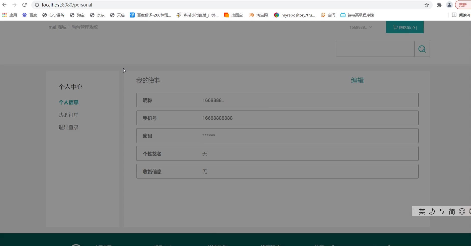471x246 pixels.
Task: Open the 应用 apps bookmark
Action: point(10,15)
